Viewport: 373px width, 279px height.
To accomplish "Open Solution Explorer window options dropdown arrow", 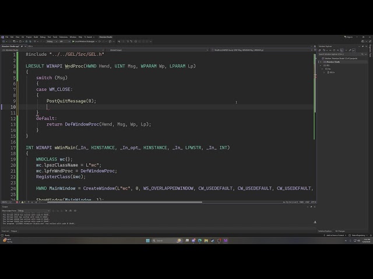I will coord(359,46).
